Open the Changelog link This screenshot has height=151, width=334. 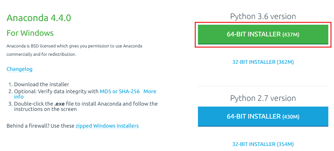(19, 69)
